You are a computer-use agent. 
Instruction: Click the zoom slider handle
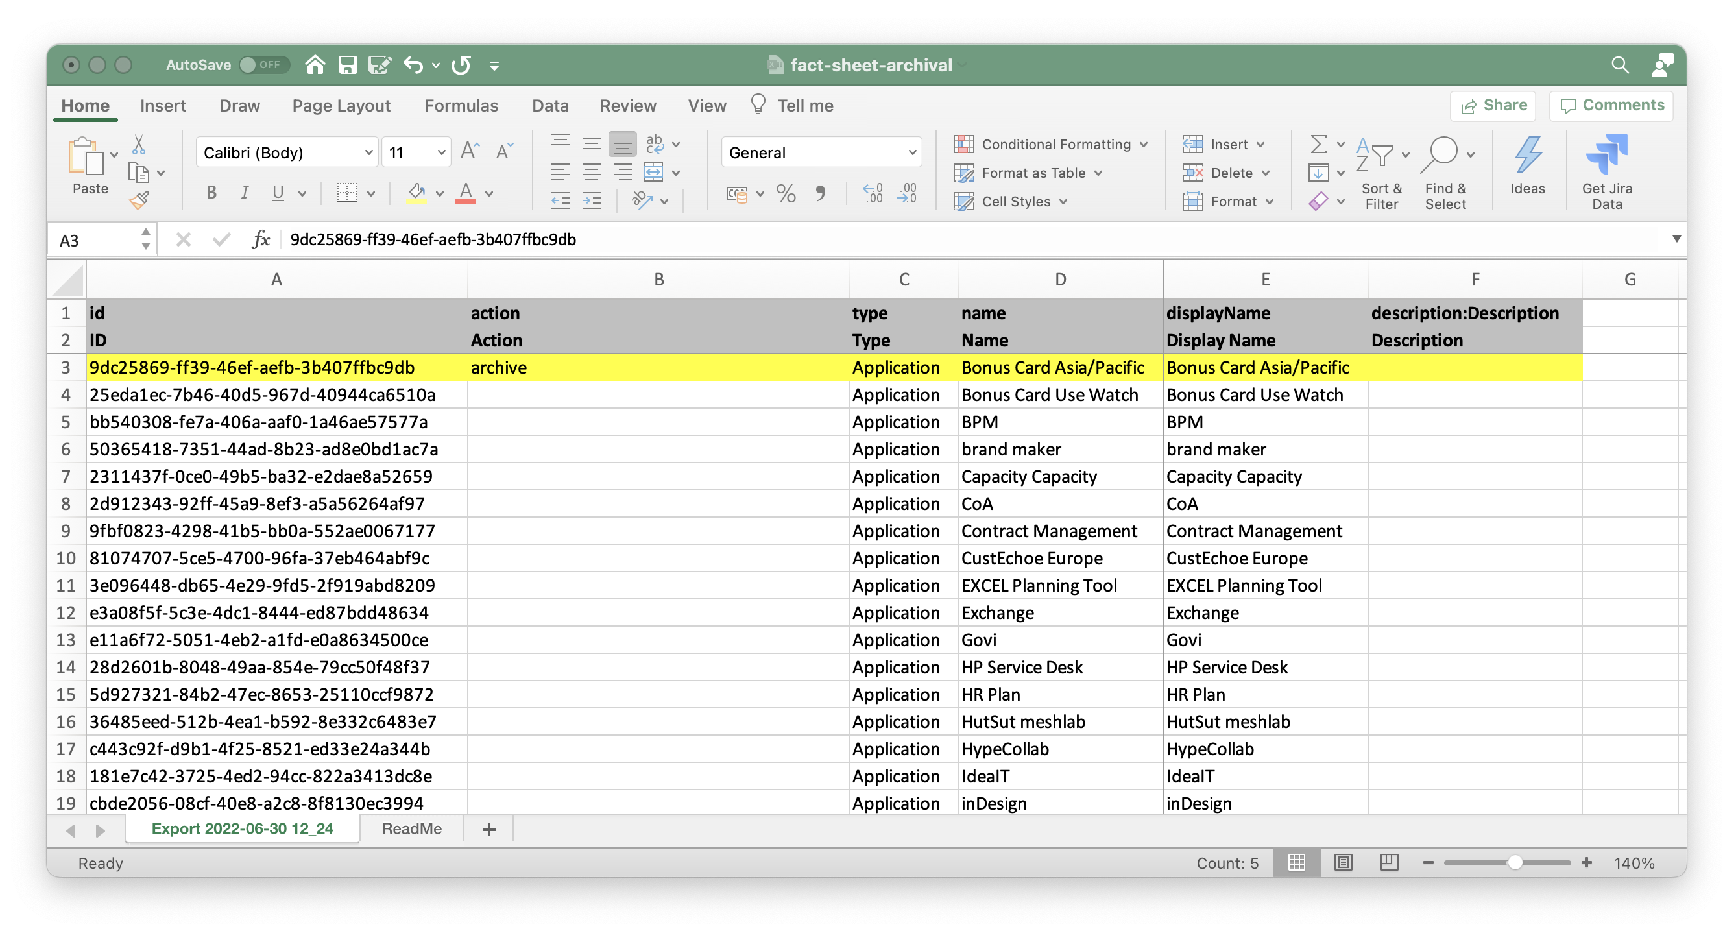[1513, 862]
